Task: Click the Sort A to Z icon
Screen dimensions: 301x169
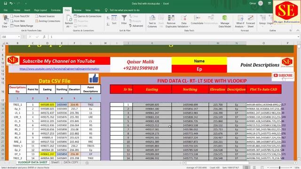Action: coord(108,18)
